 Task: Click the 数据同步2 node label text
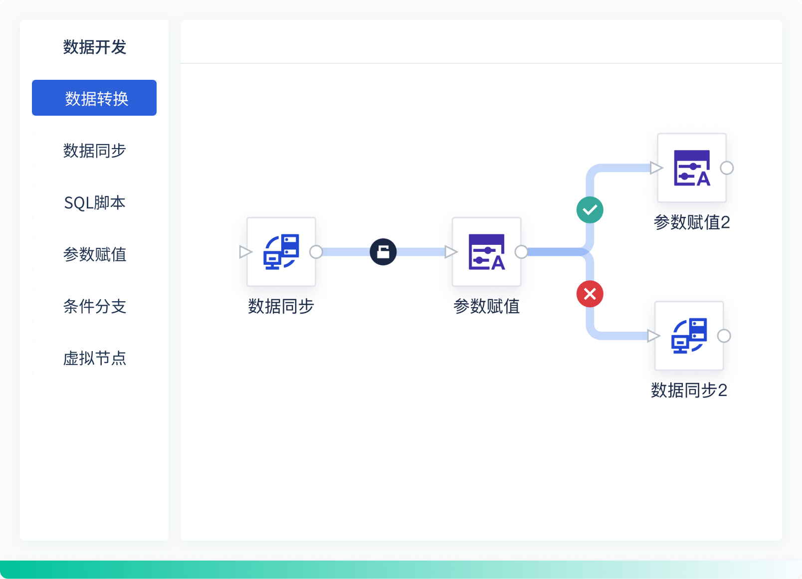pyautogui.click(x=690, y=391)
